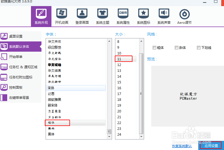This screenshot has height=150, width=224.
Task: Select font 华文细黑 in the list
Action: pos(76,70)
